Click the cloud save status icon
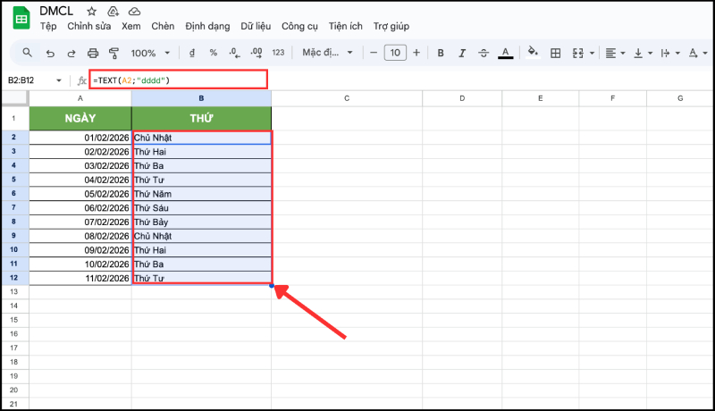Viewport: 715px width, 411px height. coord(134,12)
